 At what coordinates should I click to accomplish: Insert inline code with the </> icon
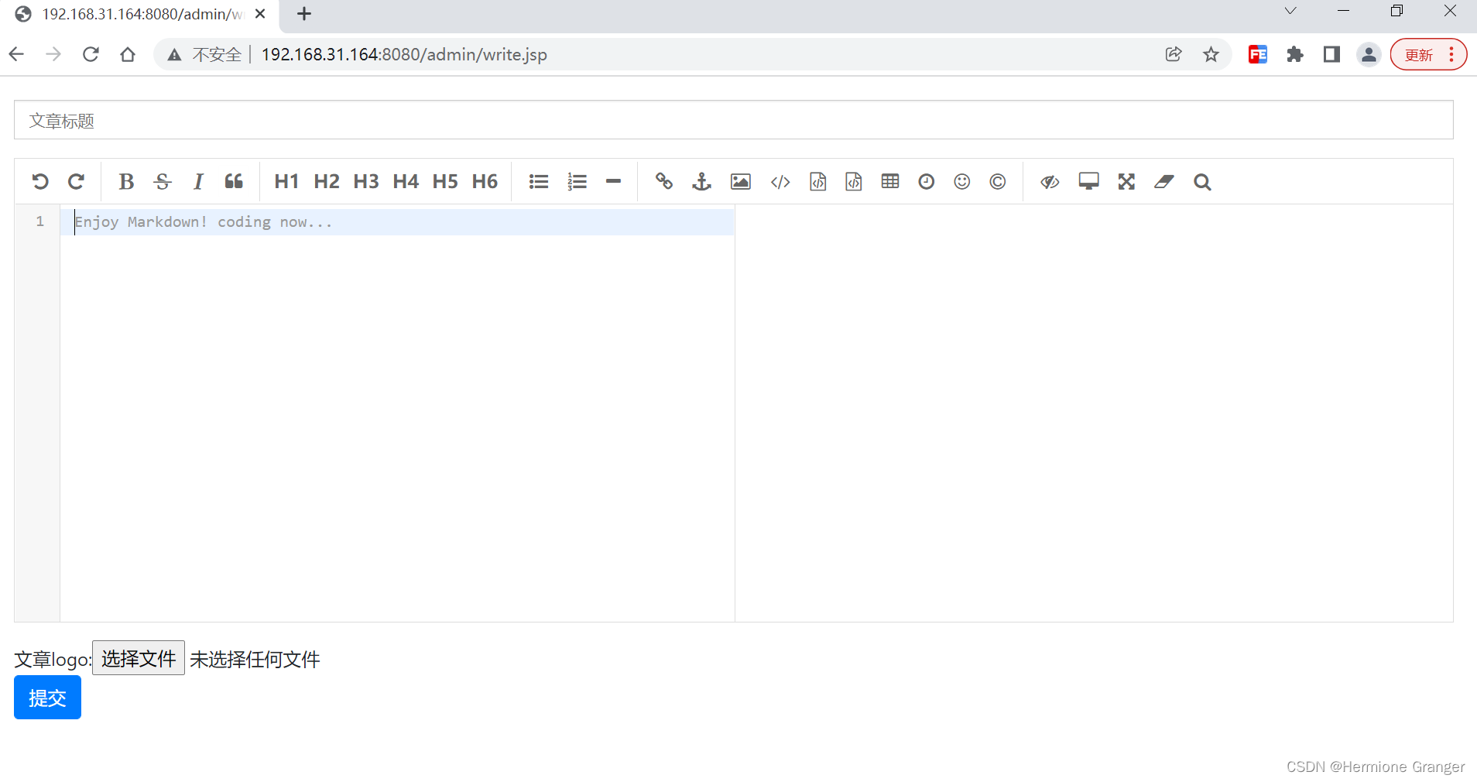pyautogui.click(x=780, y=182)
